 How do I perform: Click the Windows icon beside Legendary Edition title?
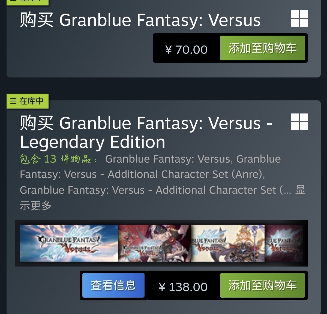tap(299, 122)
